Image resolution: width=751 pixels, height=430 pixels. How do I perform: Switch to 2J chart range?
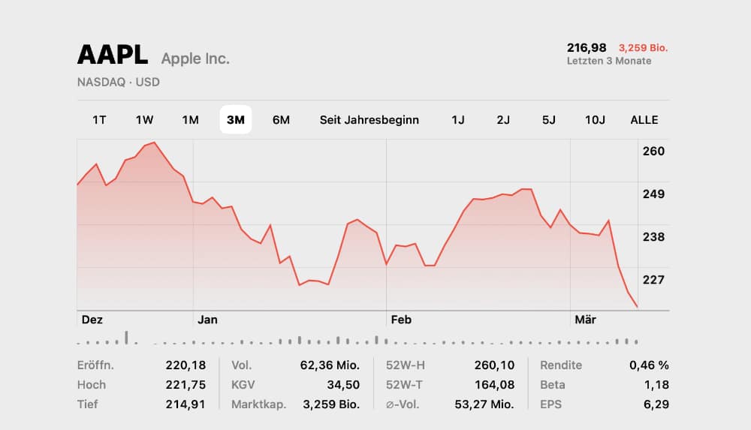point(503,120)
